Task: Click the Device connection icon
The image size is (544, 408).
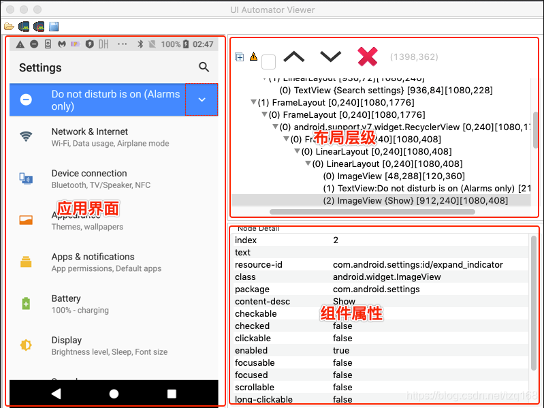Action: pos(26,178)
